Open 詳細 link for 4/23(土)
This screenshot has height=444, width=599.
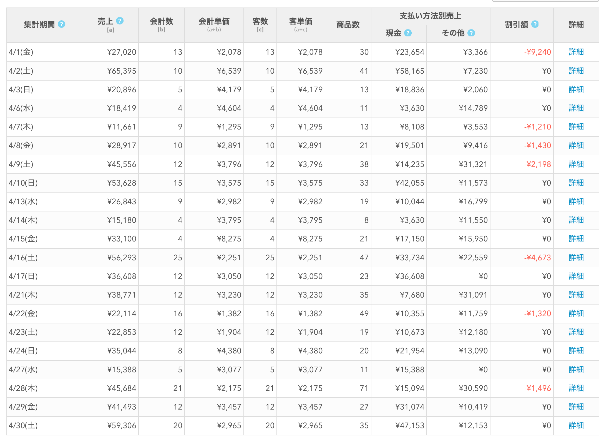click(576, 332)
